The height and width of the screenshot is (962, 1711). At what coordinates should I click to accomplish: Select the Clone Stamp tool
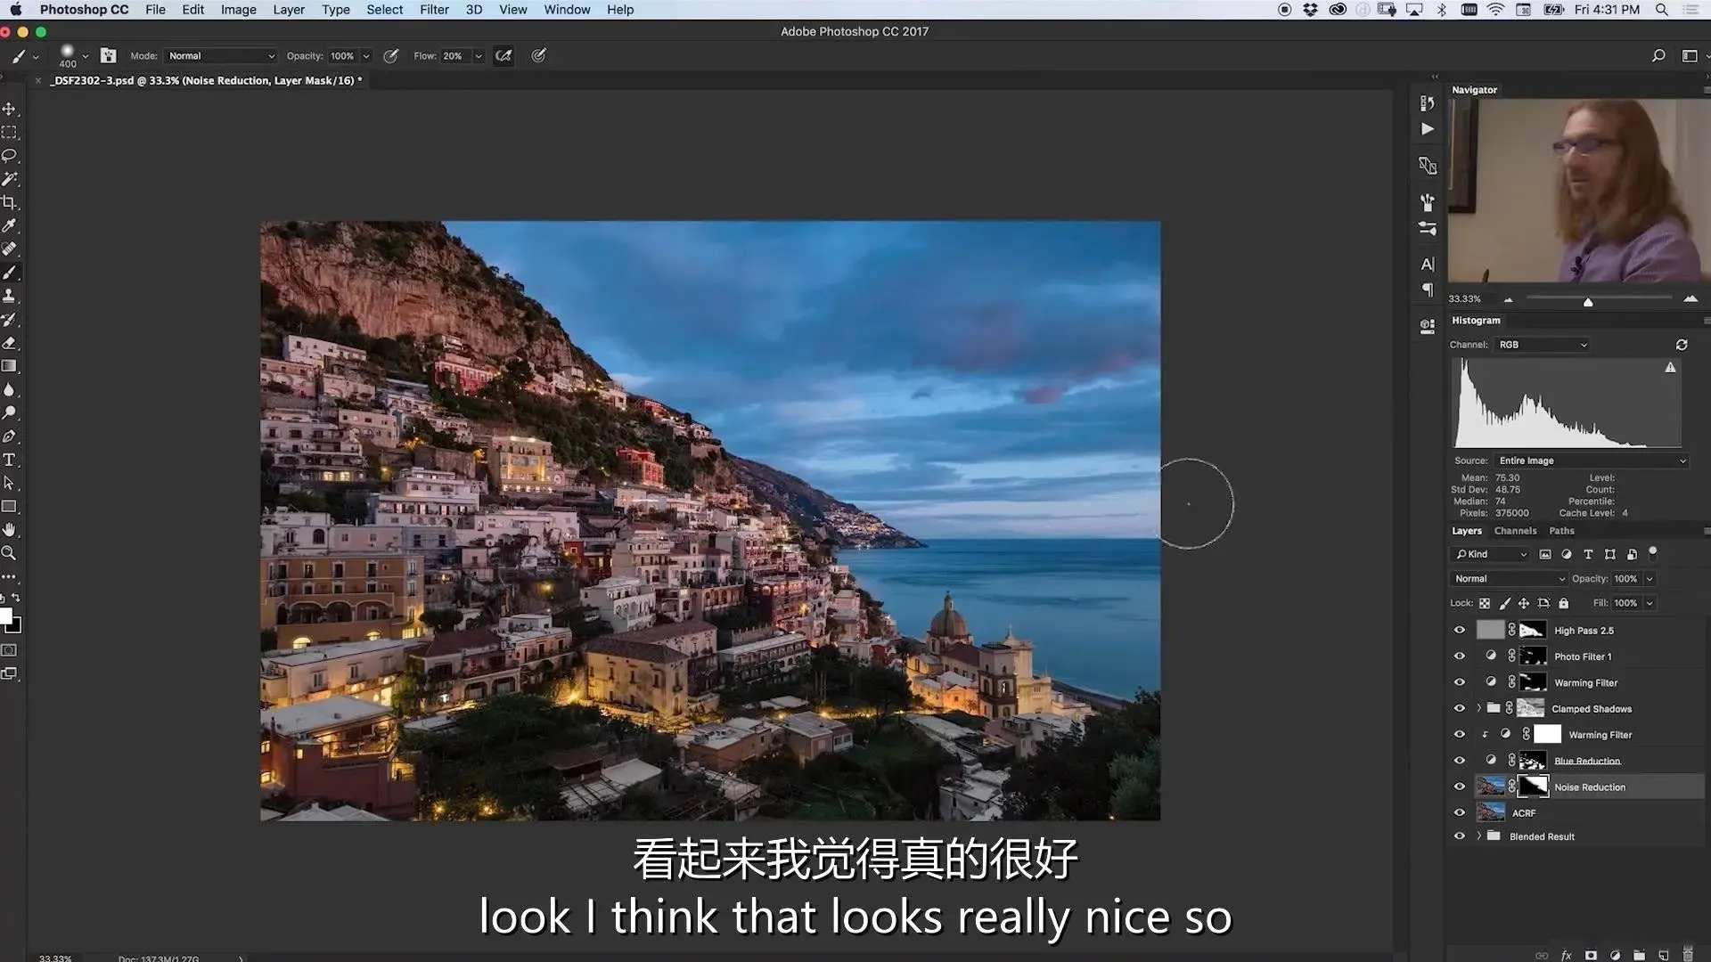tap(9, 296)
